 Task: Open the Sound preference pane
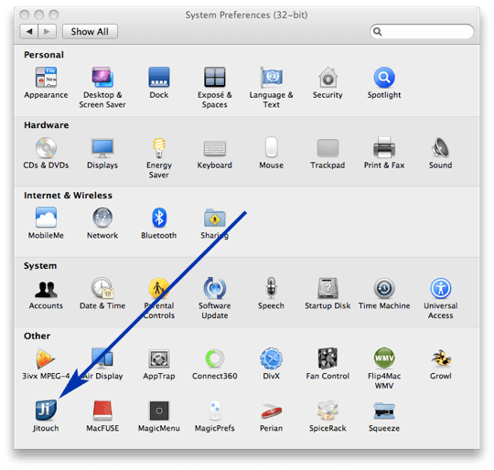[440, 153]
